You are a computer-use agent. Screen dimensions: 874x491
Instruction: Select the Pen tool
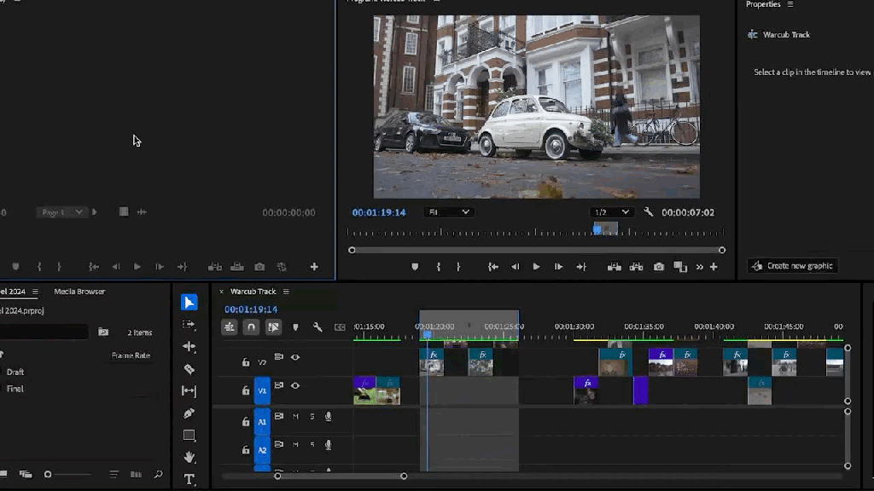[x=189, y=413]
